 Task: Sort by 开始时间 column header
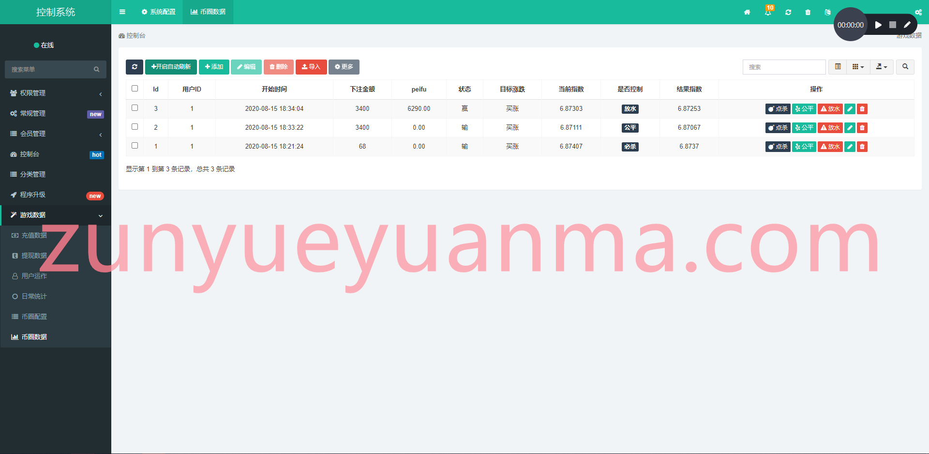tap(274, 89)
